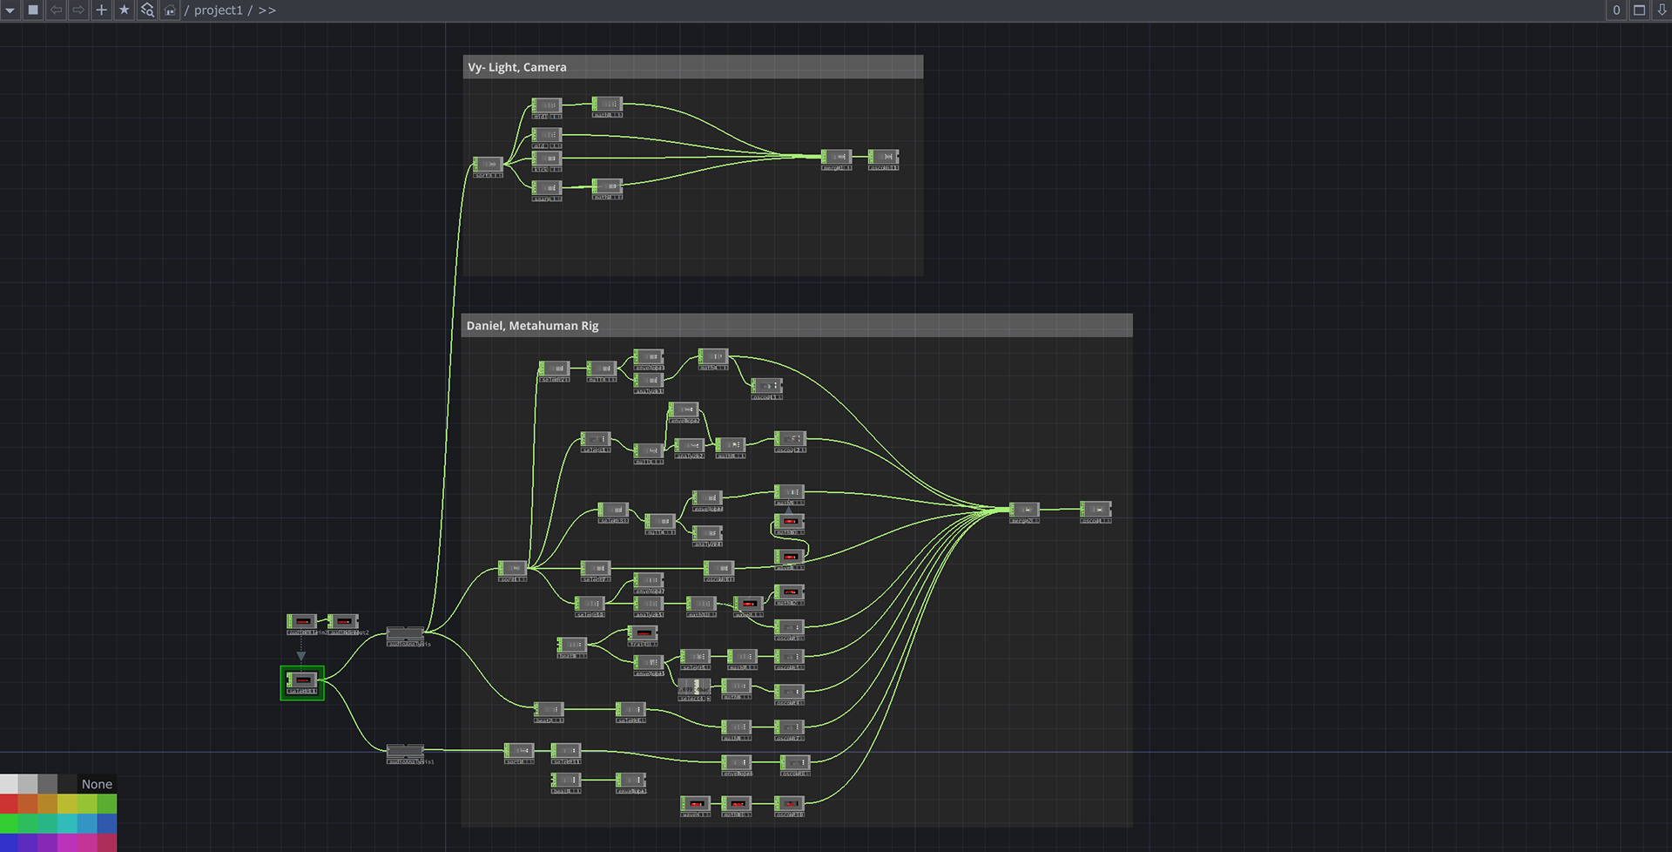Click the green-highlighted selected node
Screen dimensions: 1672x852
coord(302,683)
